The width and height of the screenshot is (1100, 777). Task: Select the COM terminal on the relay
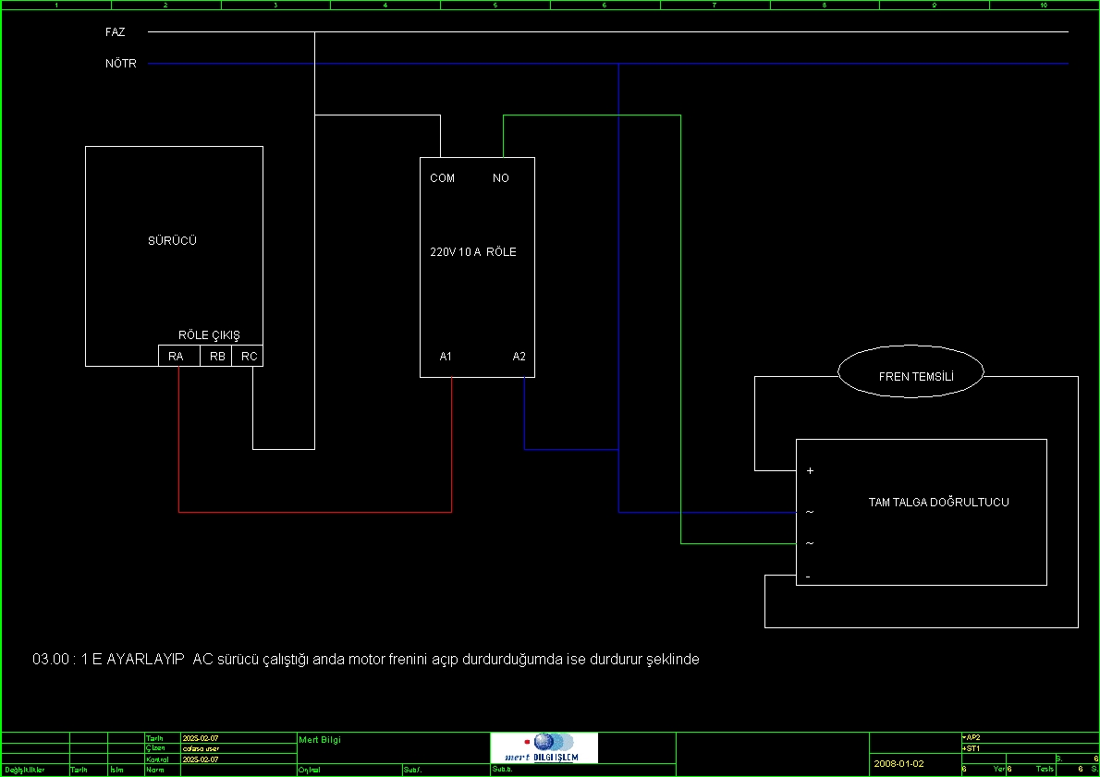[442, 178]
